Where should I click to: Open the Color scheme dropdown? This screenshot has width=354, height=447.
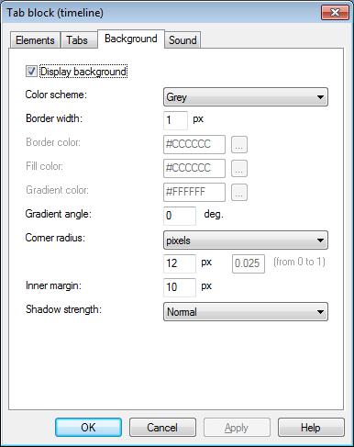(246, 97)
